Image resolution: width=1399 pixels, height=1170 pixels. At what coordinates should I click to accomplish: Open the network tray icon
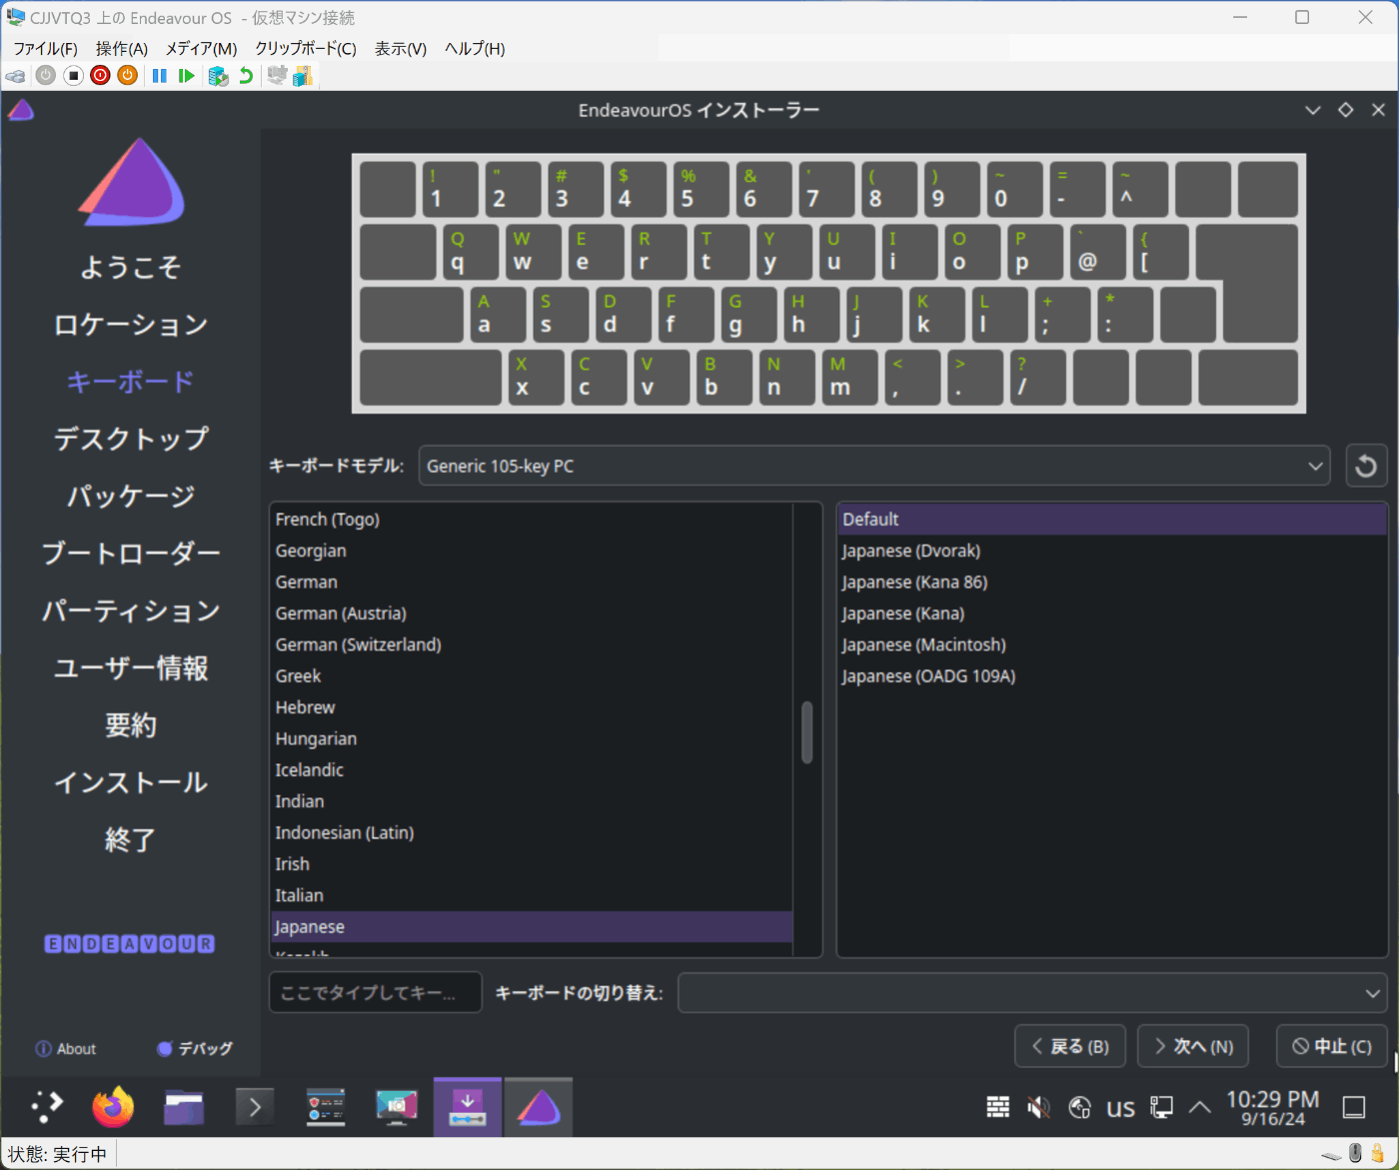1079,1107
